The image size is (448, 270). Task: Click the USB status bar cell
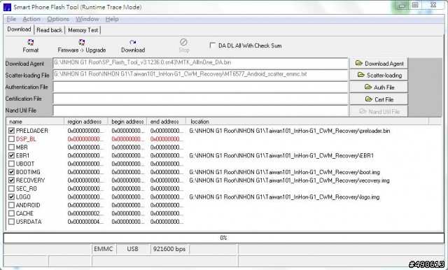tap(132, 249)
